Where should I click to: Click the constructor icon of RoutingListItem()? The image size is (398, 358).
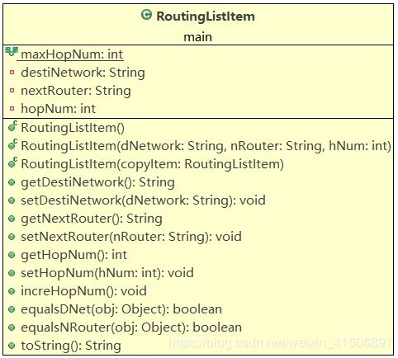(12, 127)
